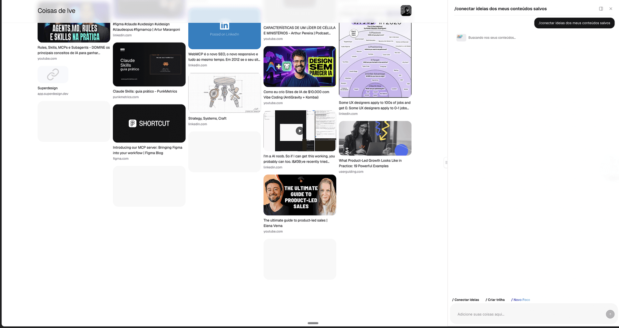Type in the Adicione suas coisas field
This screenshot has width=619, height=328.
pyautogui.click(x=529, y=314)
